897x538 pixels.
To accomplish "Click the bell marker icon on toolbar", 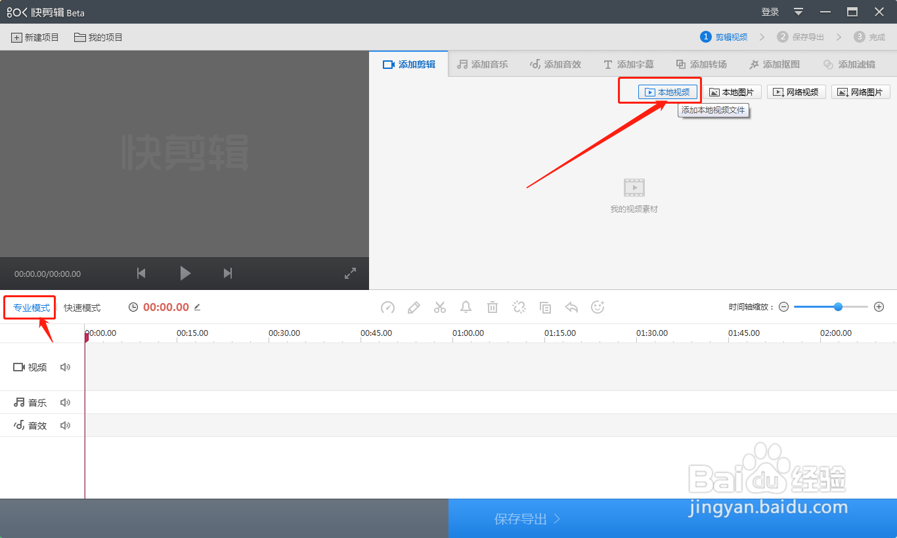I will 466,307.
